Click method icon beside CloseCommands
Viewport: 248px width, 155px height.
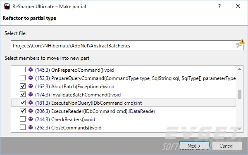tap(31, 127)
